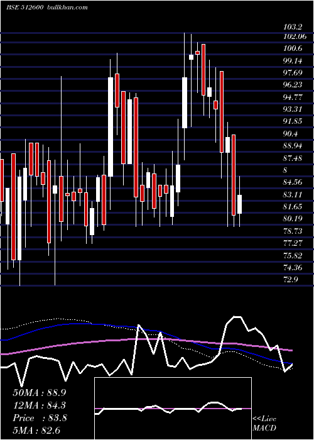Screen dimensions: 314x440
Task: Click inside the MACD mini chart box
Action: 173,409
